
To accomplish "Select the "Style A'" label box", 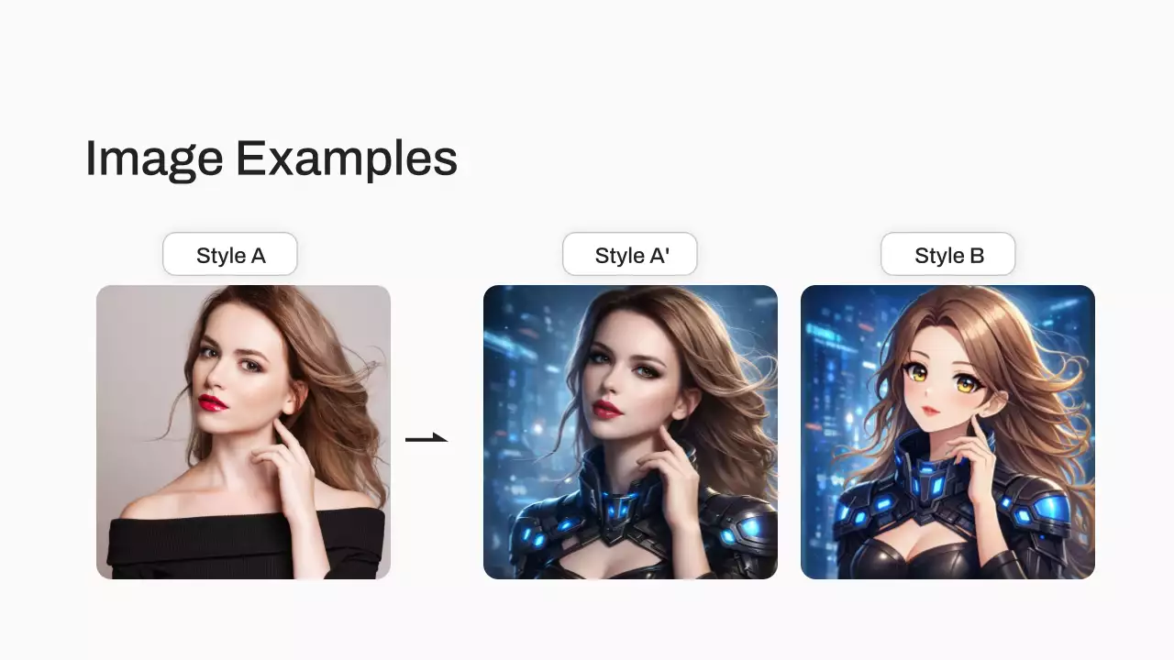I will pyautogui.click(x=630, y=255).
